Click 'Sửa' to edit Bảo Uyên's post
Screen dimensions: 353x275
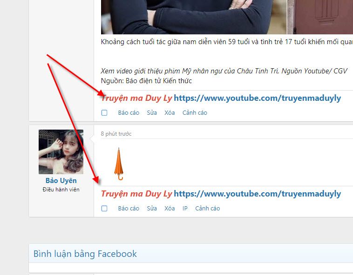coord(152,209)
